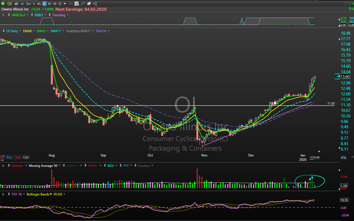This screenshot has height=221, width=354.
Task: Close the Volume indicator pane
Action: (3, 166)
